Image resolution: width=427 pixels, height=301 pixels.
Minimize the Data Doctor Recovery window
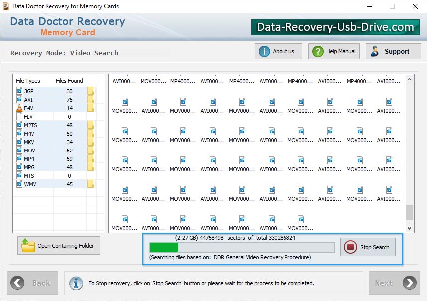tap(370, 6)
